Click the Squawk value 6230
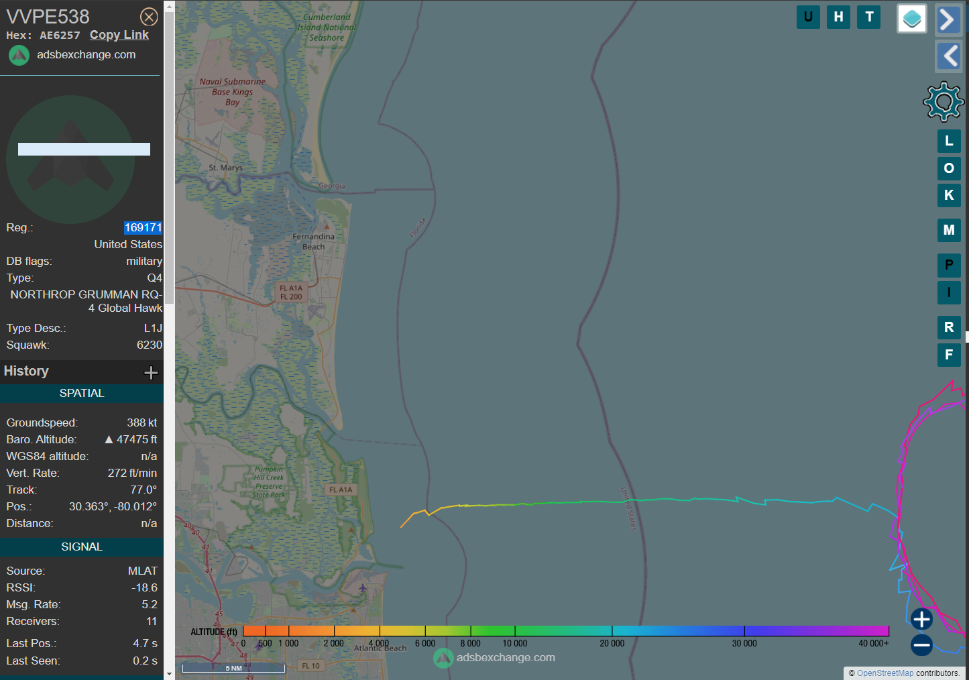The height and width of the screenshot is (680, 969). [150, 345]
